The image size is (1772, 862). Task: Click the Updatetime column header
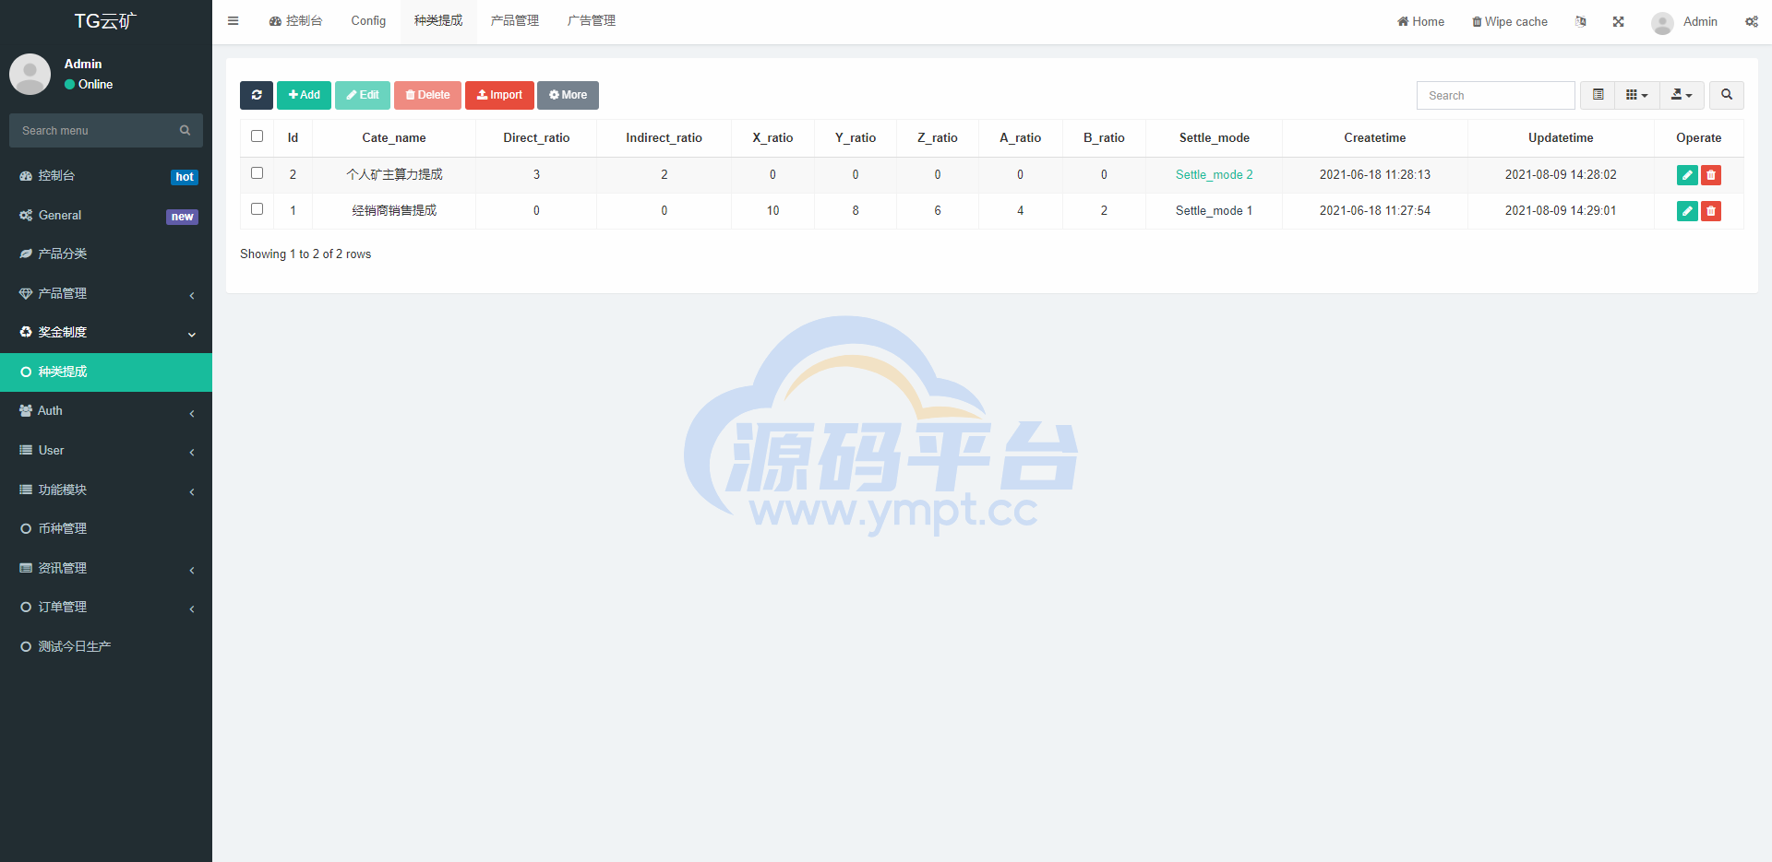coord(1560,138)
